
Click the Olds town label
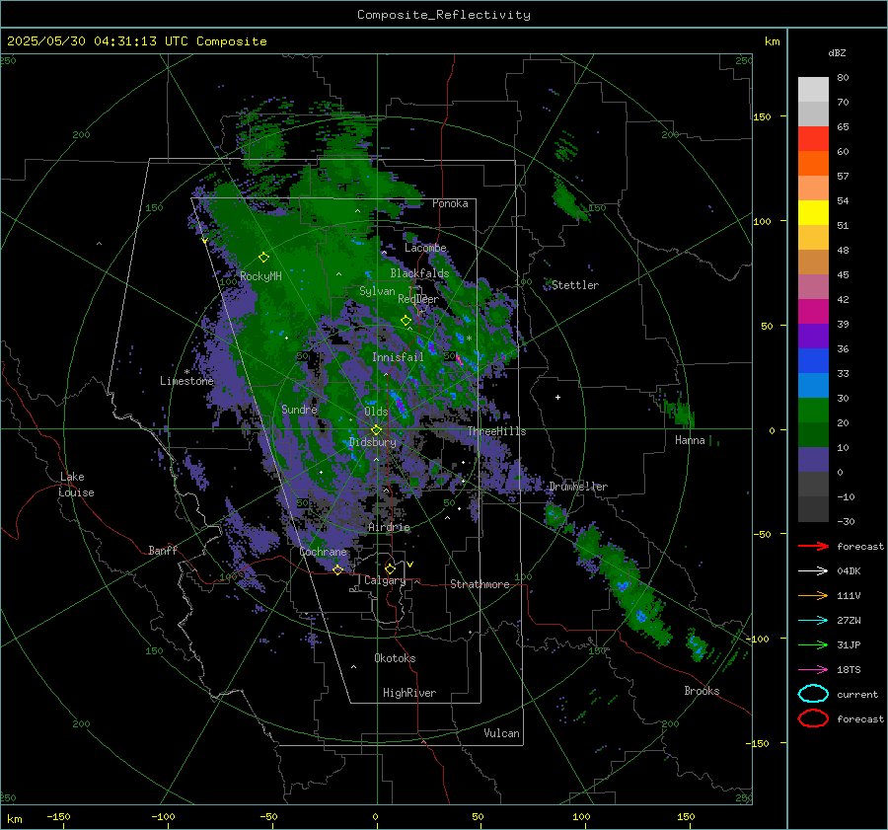point(376,412)
